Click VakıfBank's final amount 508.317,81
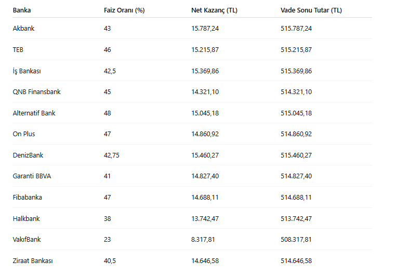This screenshot has height=275, width=395. (296, 240)
